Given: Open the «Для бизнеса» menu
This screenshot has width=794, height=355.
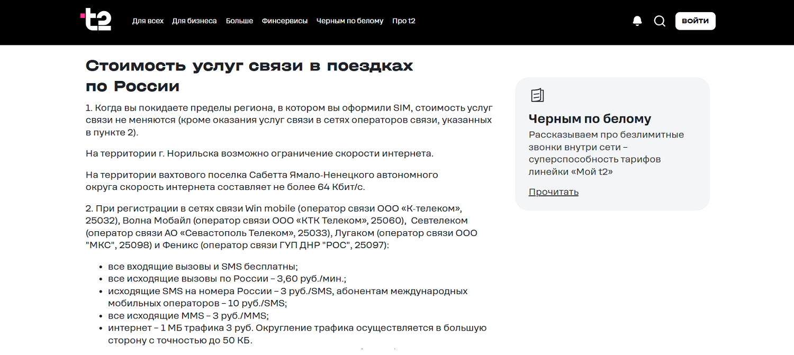Looking at the screenshot, I should click(194, 21).
